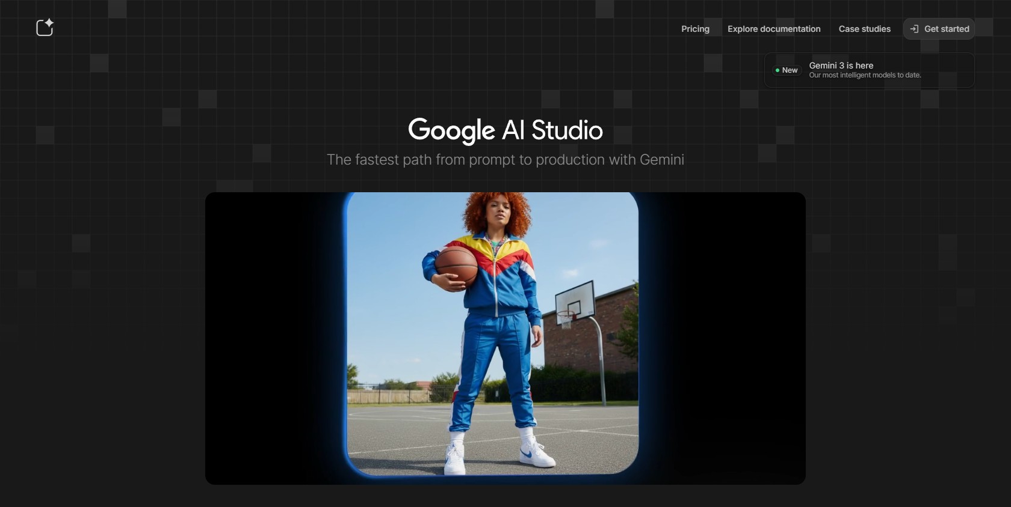Click the sign-in arrow icon in Get started

[x=914, y=29]
